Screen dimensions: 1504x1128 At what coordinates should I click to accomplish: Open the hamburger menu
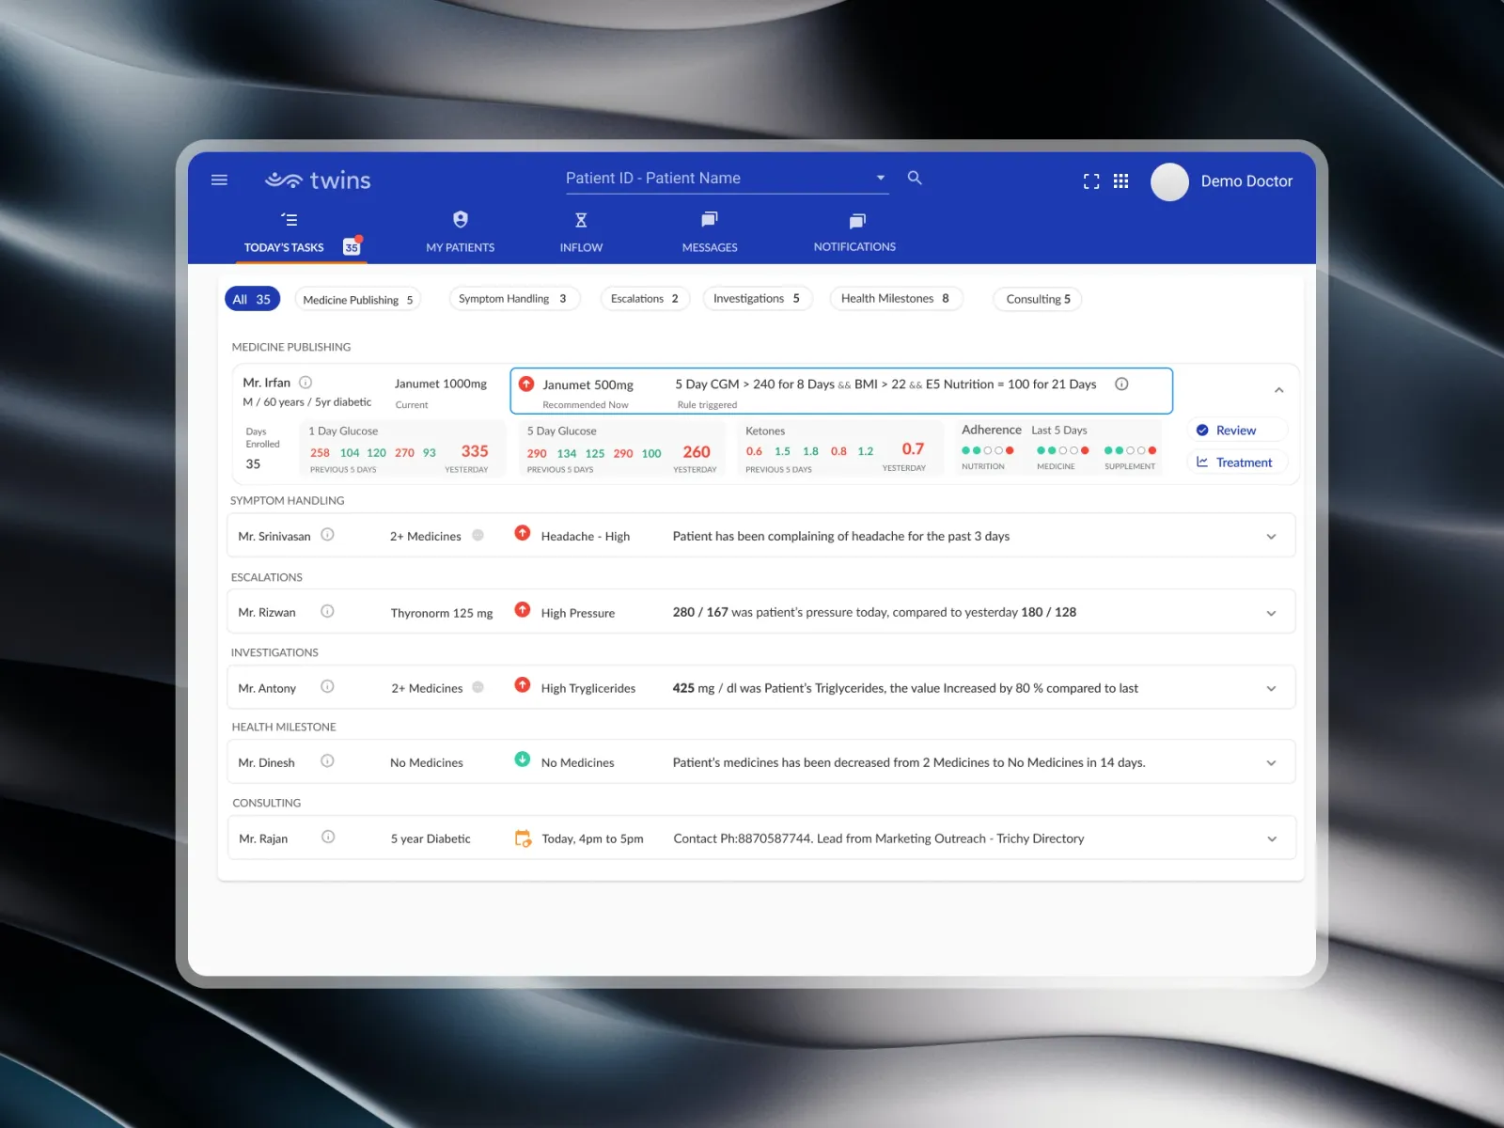219,180
